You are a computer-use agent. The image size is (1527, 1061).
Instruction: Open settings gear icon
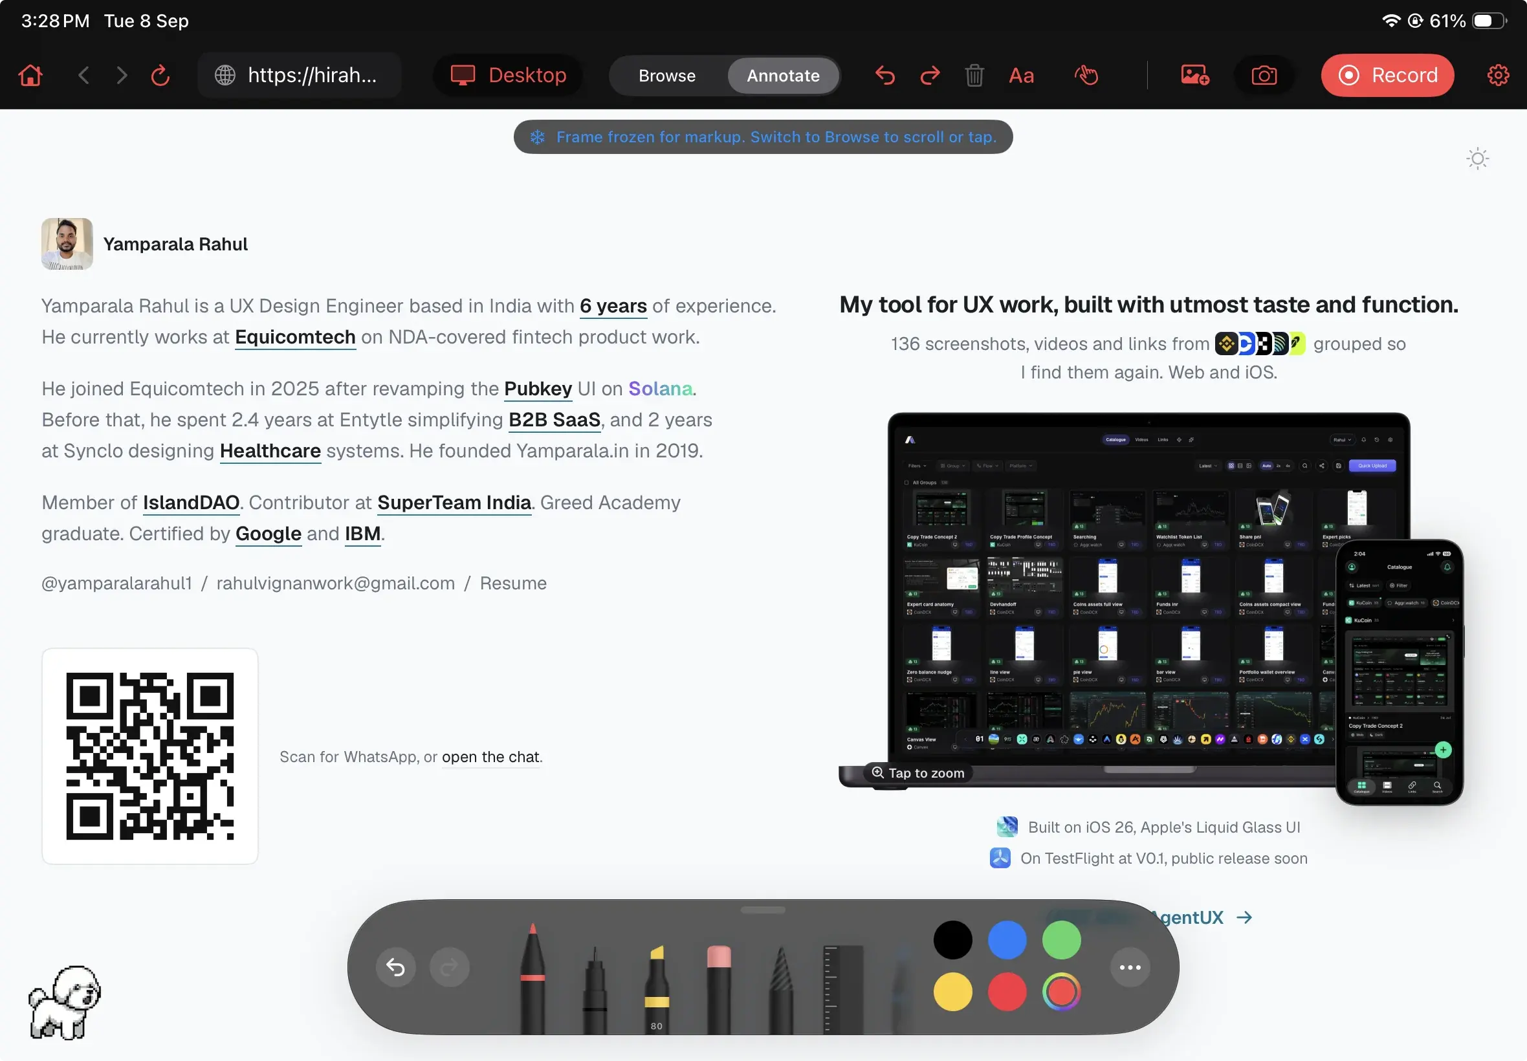(x=1498, y=75)
